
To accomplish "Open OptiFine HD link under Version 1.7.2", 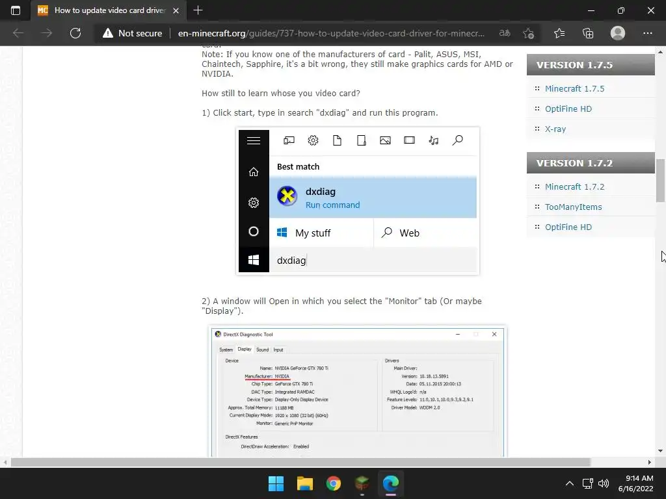I will point(568,227).
